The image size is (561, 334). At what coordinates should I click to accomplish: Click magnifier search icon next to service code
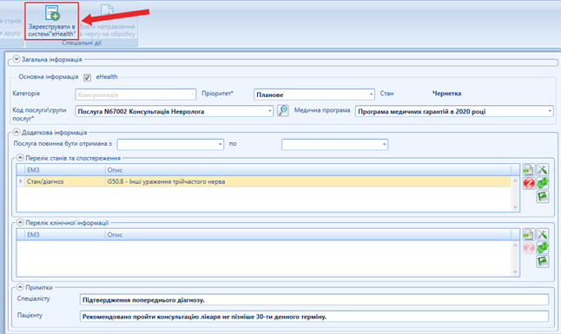pos(282,111)
